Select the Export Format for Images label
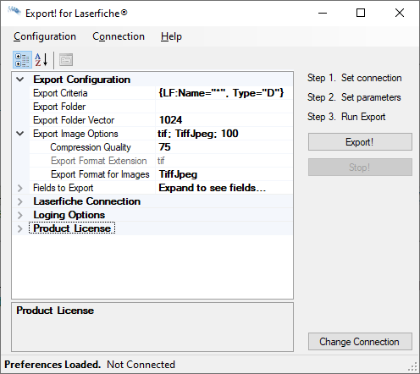Viewport: 420px width, 374px height. pyautogui.click(x=100, y=174)
